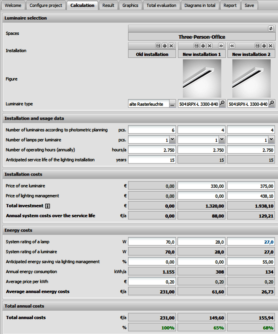Click the Save tab
This screenshot has height=334, width=278.
click(249, 5)
